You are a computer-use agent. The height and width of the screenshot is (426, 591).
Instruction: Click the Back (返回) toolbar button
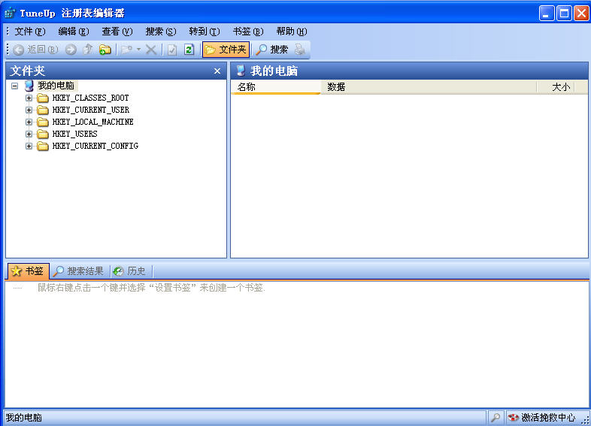(x=35, y=50)
